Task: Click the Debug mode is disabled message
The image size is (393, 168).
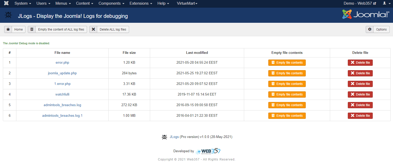Action: 26,43
